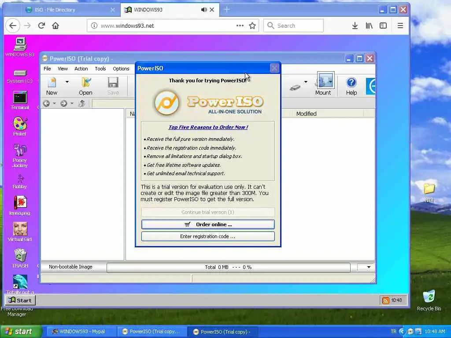Viewport: 451px width, 338px height.
Task: Click the site info icon in address bar
Action: pos(94,26)
